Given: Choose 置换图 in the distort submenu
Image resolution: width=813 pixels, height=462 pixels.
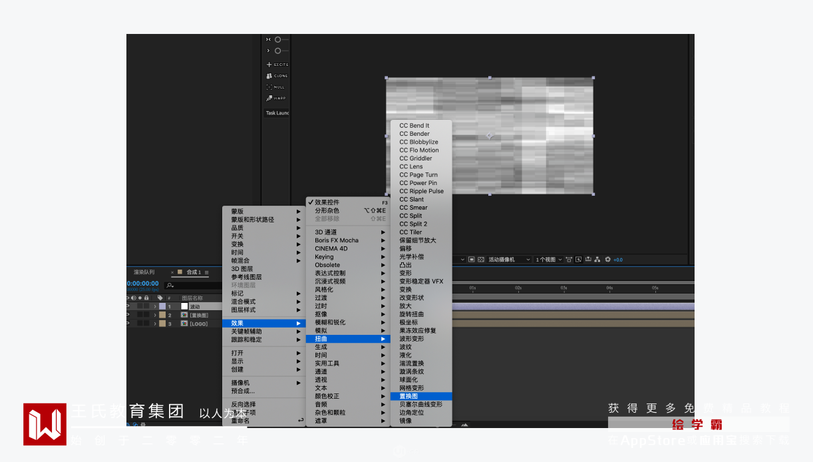Looking at the screenshot, I should tap(421, 396).
